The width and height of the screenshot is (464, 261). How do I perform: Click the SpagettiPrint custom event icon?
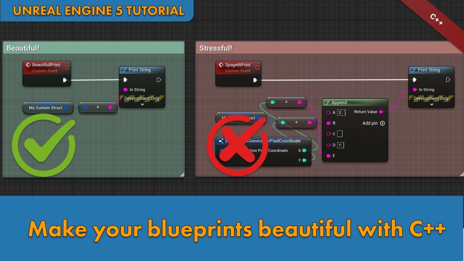(221, 65)
